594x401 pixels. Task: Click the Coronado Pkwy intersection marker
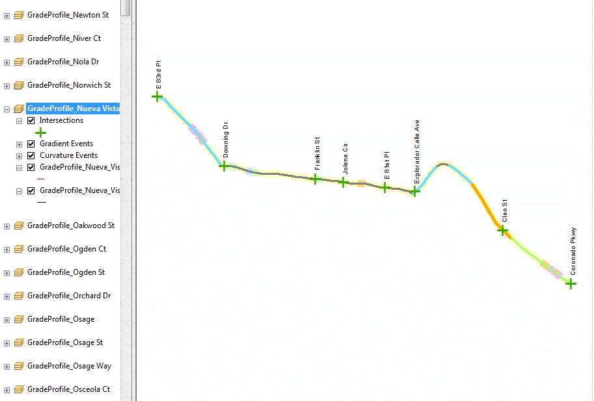[x=571, y=284]
